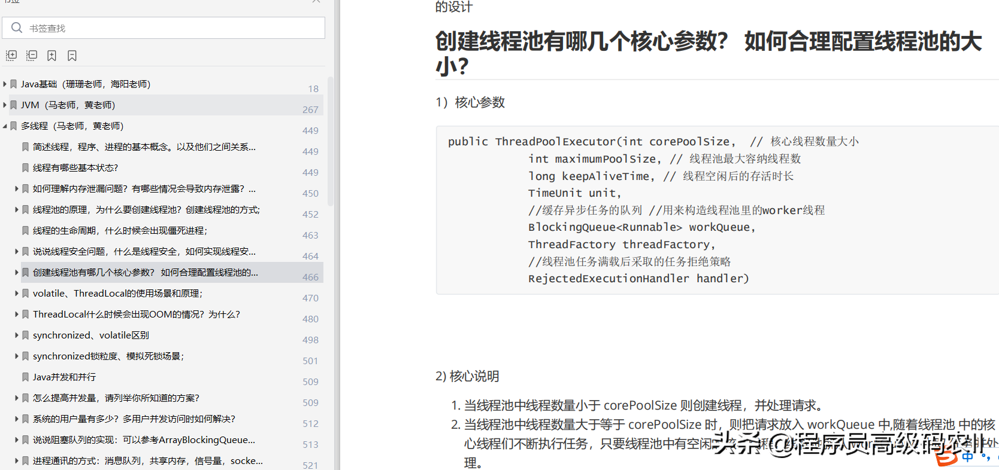Click bookmark icon beside 怎么提高并发量
The width and height of the screenshot is (999, 470).
tap(25, 398)
